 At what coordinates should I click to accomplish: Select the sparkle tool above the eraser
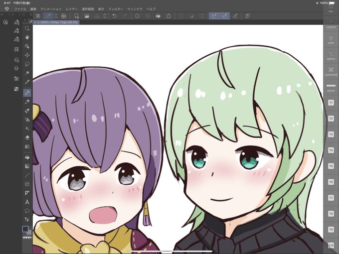point(27,128)
